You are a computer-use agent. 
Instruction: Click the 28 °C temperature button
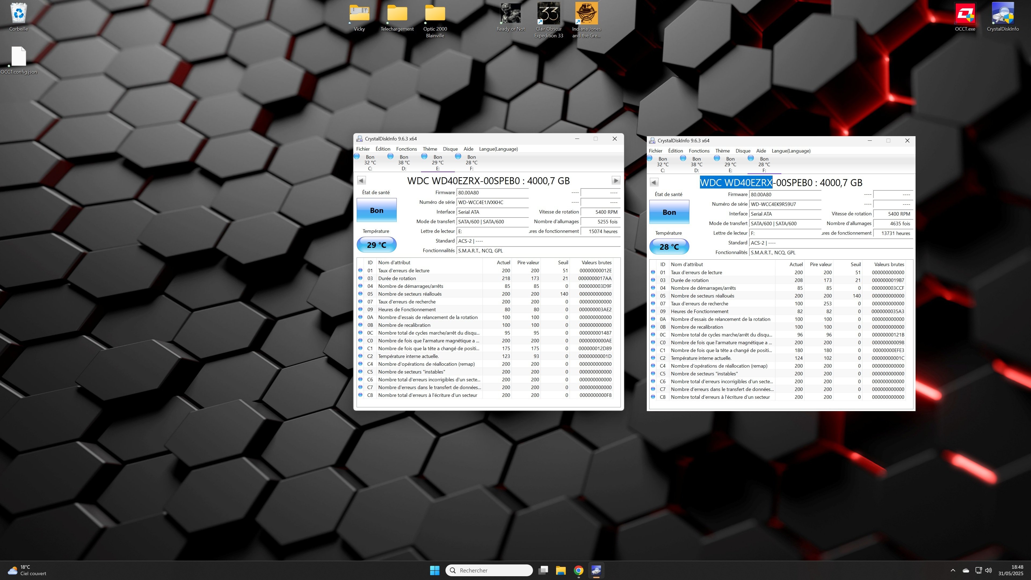669,247
